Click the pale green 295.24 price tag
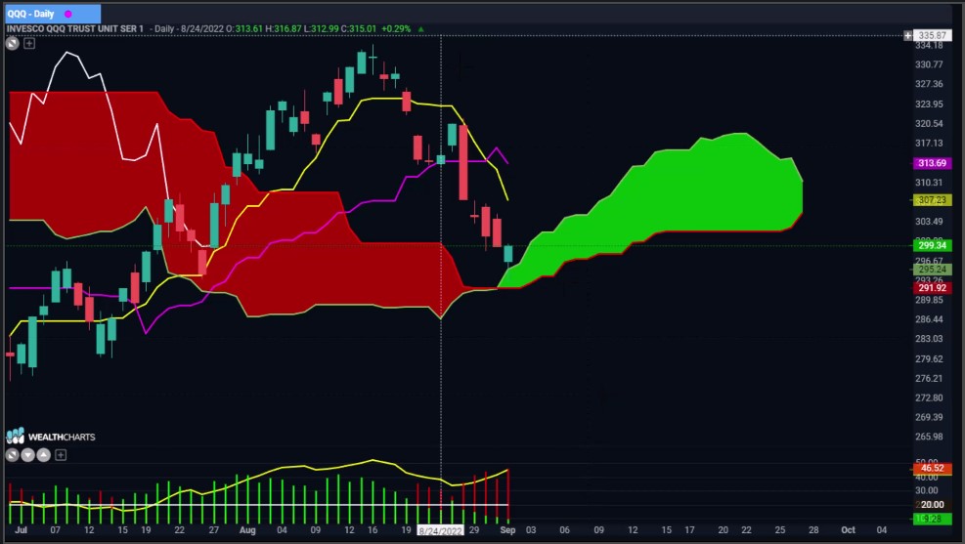Screen dimensions: 965x544 (x=932, y=270)
